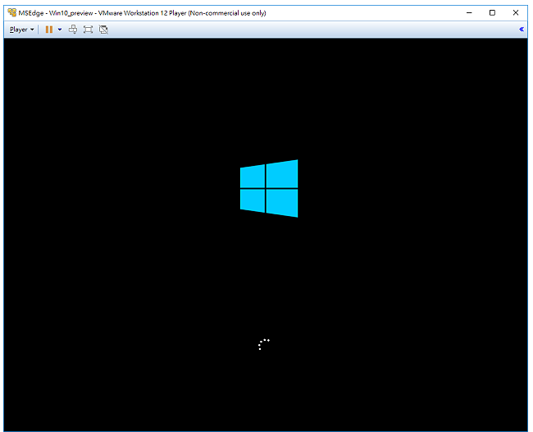Collapse the toolbar with the chevron
Screen dimensions: 533x432
tap(522, 30)
